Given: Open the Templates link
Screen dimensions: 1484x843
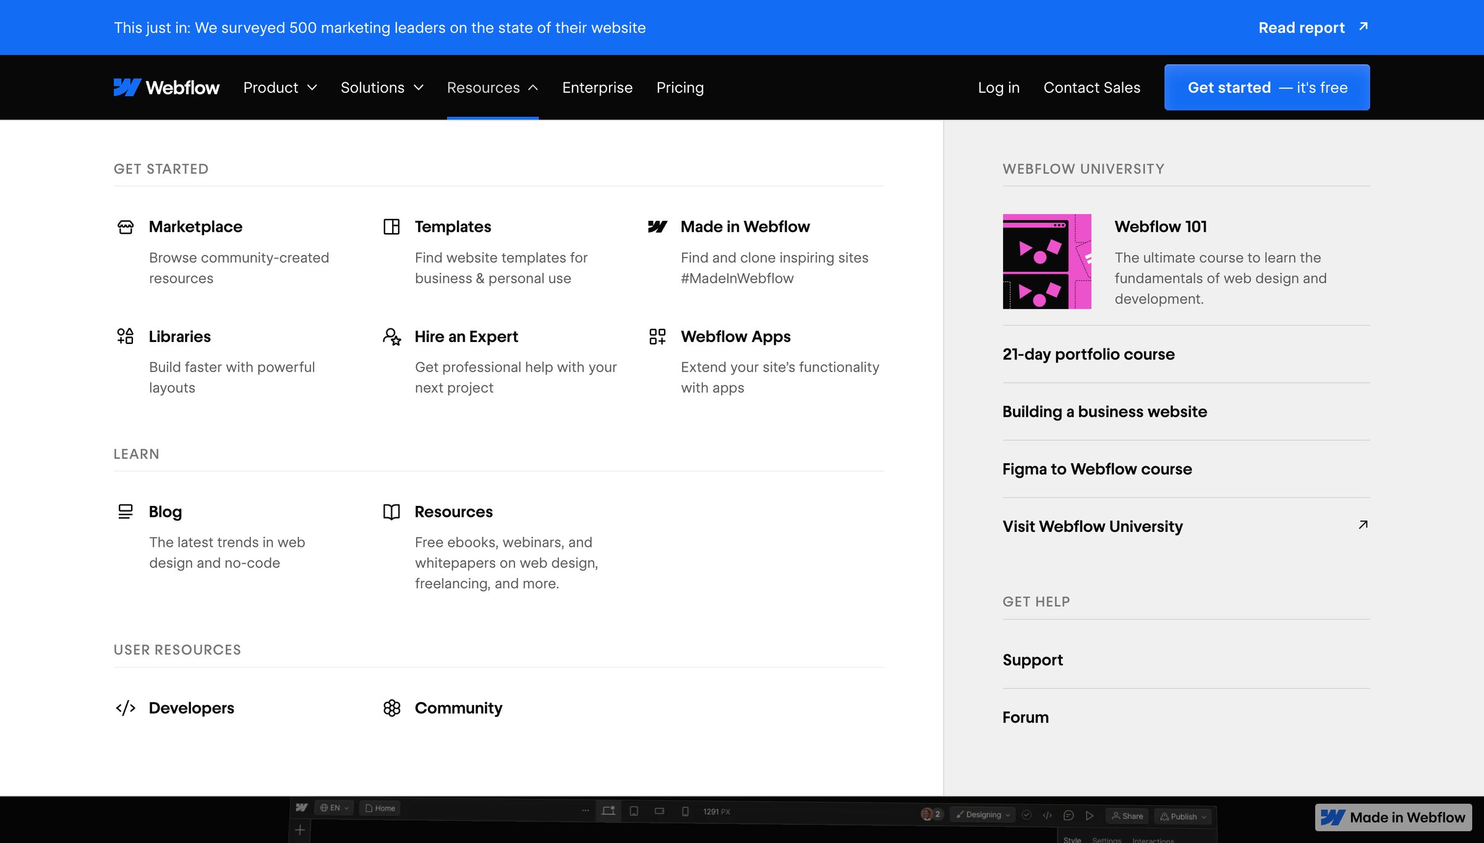Looking at the screenshot, I should point(453,226).
